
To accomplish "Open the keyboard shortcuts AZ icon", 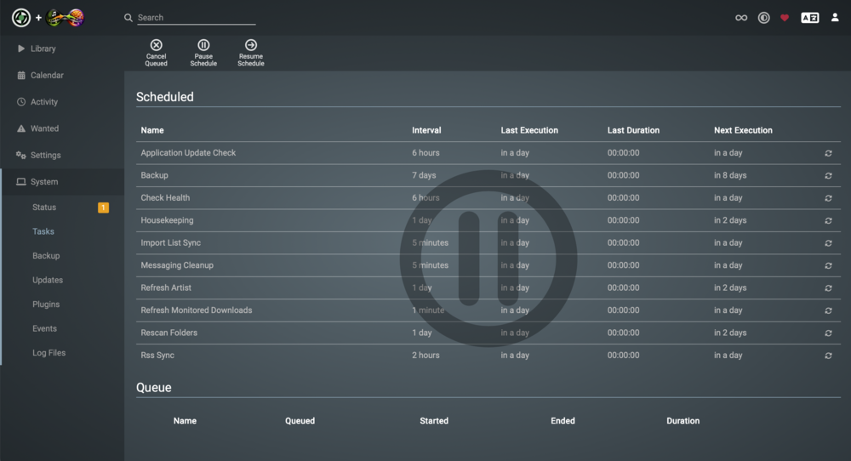I will (x=810, y=17).
